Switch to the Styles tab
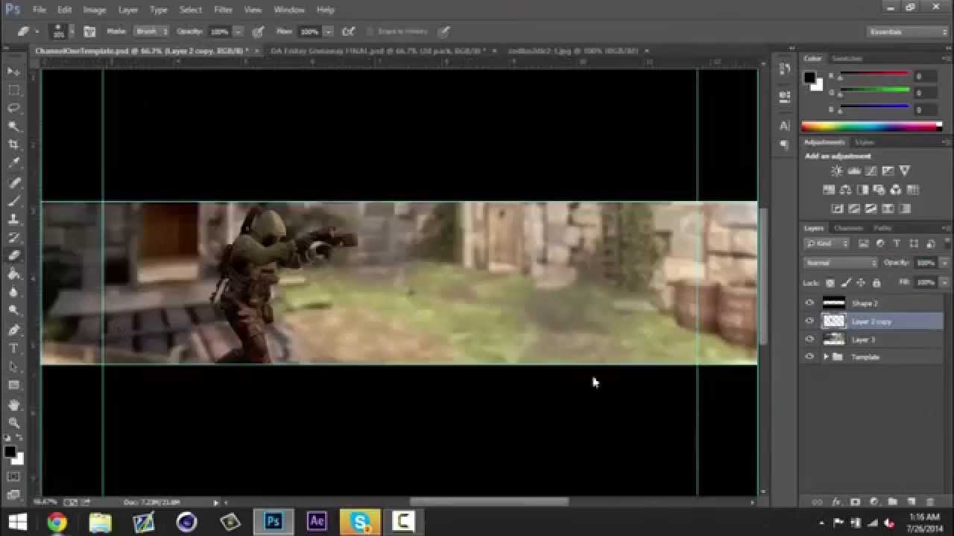Screen dimensions: 954x536 [864, 142]
